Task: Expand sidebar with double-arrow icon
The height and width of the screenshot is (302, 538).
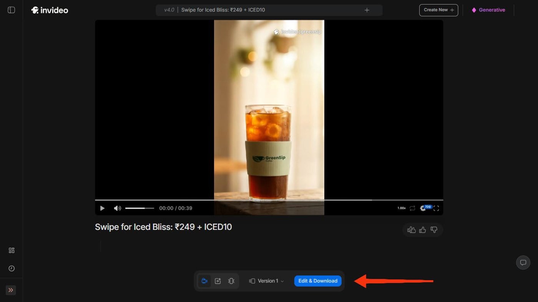Action: (11, 290)
